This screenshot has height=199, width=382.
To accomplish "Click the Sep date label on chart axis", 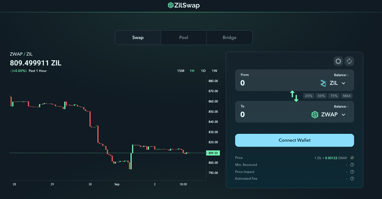I will 117,184.
